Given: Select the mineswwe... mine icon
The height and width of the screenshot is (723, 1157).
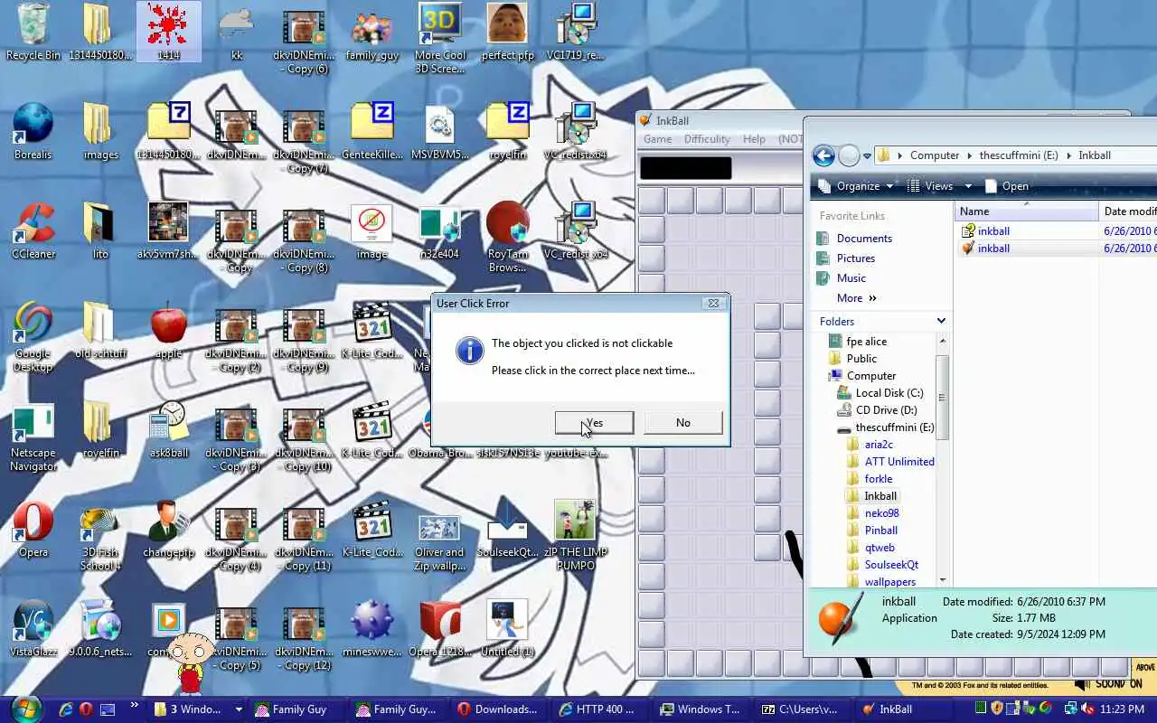Looking at the screenshot, I should coord(372,628).
